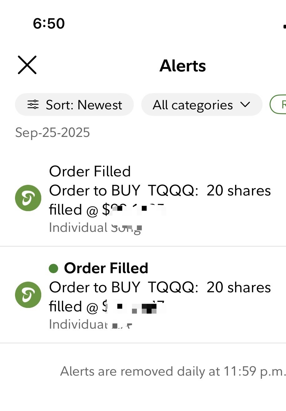The image size is (286, 411).
Task: Click the Alerts page title
Action: (x=183, y=66)
